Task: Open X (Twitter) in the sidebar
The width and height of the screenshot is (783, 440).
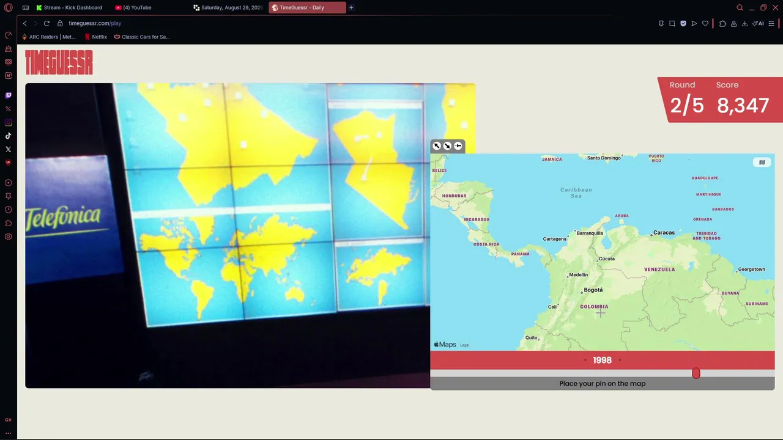Action: pyautogui.click(x=8, y=149)
